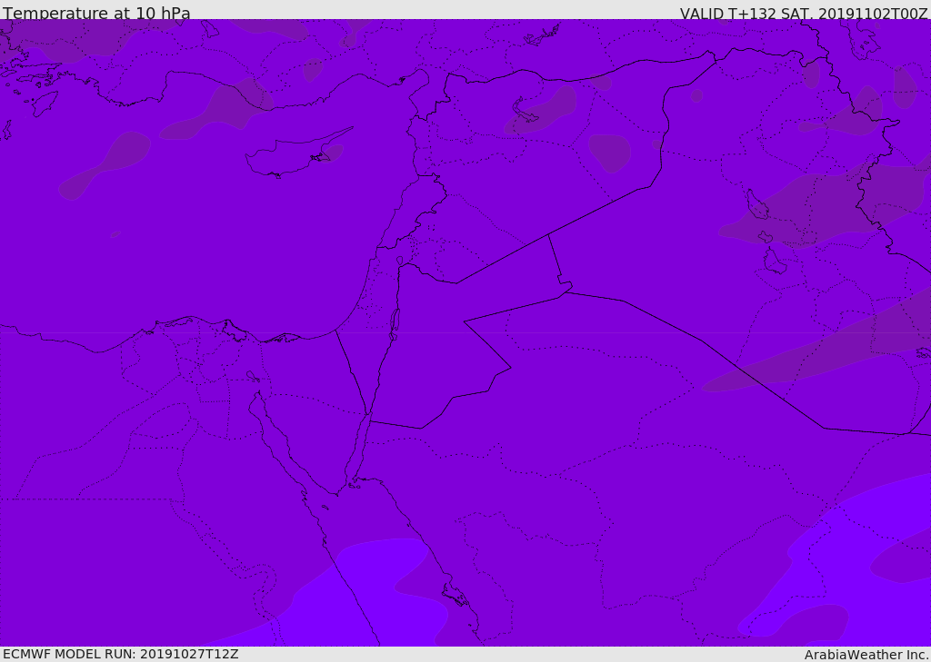Image resolution: width=931 pixels, height=662 pixels.
Task: Click the 'Temperature at 10 hPa' title text
Action: (x=96, y=13)
